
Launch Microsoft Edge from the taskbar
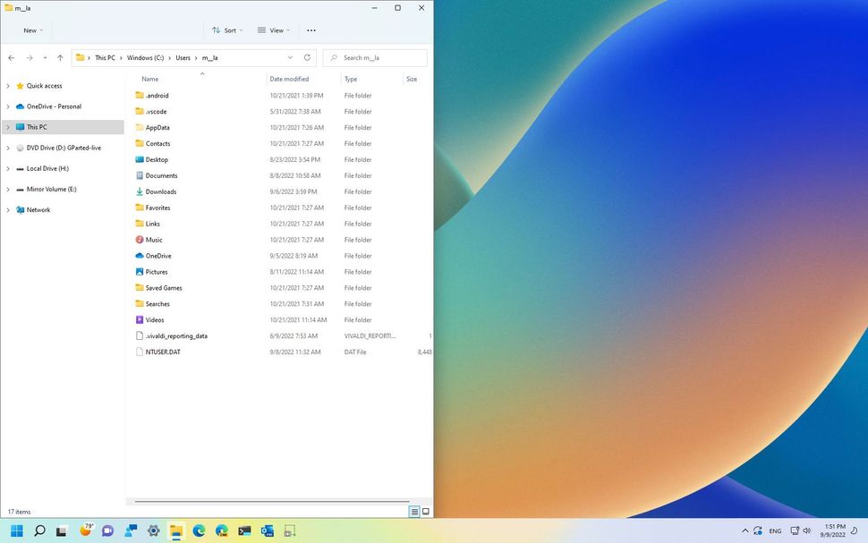pos(199,530)
